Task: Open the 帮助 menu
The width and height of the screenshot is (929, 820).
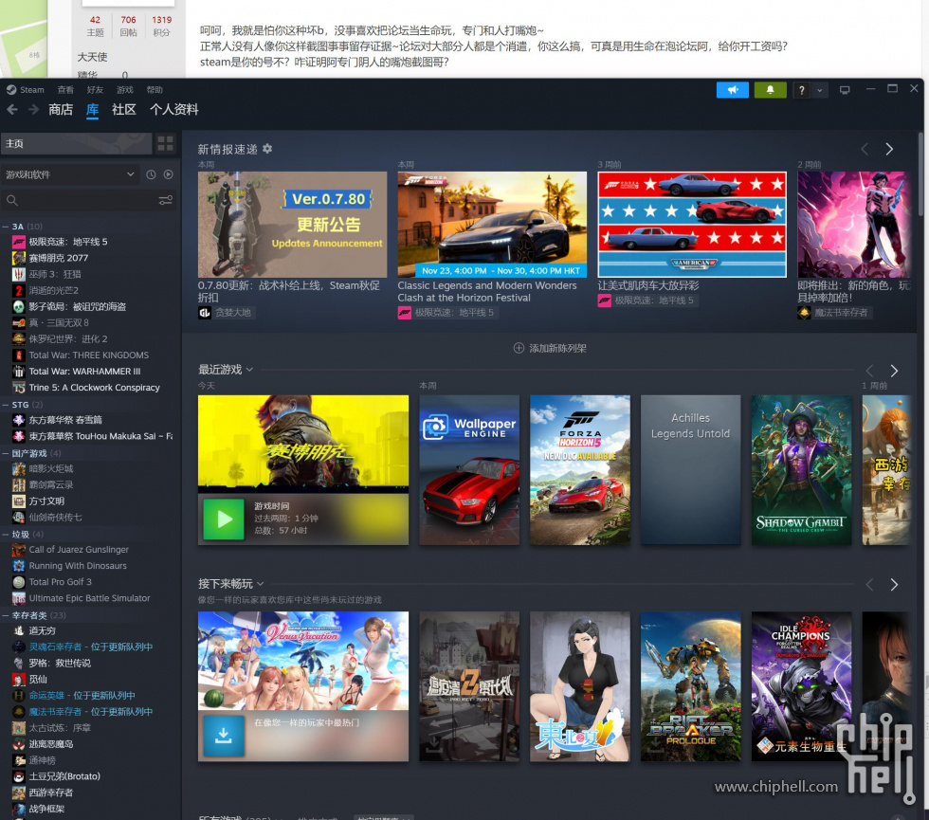Action: [154, 90]
